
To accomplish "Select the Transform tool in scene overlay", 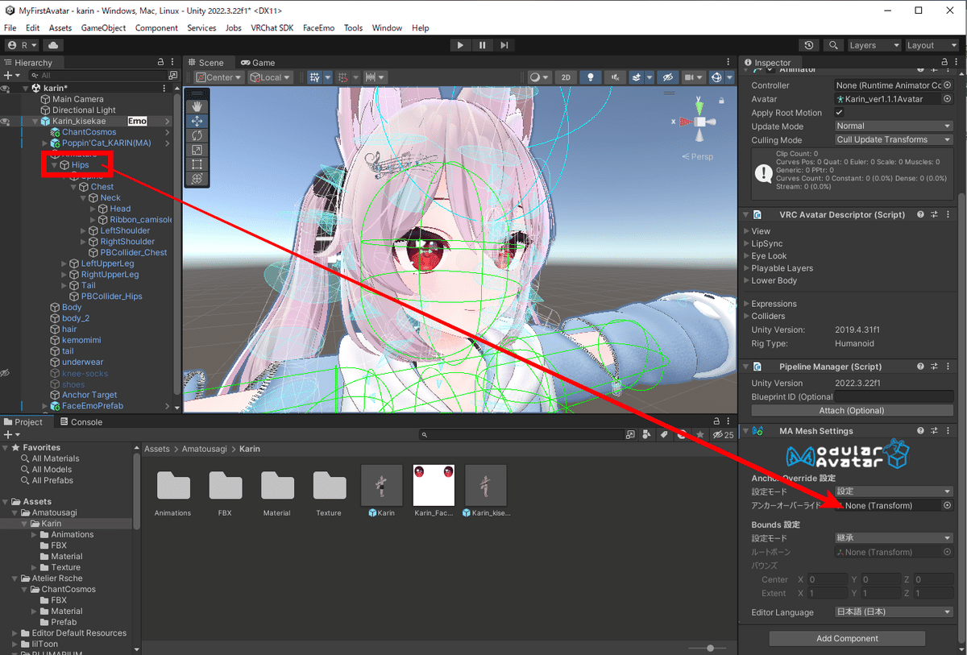I will click(x=197, y=179).
